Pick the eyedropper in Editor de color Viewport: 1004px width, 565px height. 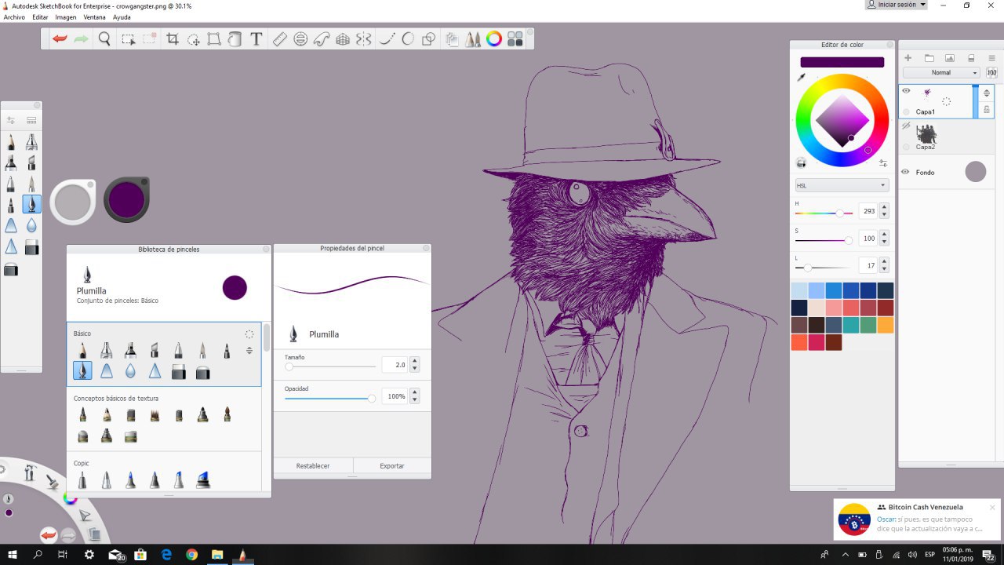[802, 77]
